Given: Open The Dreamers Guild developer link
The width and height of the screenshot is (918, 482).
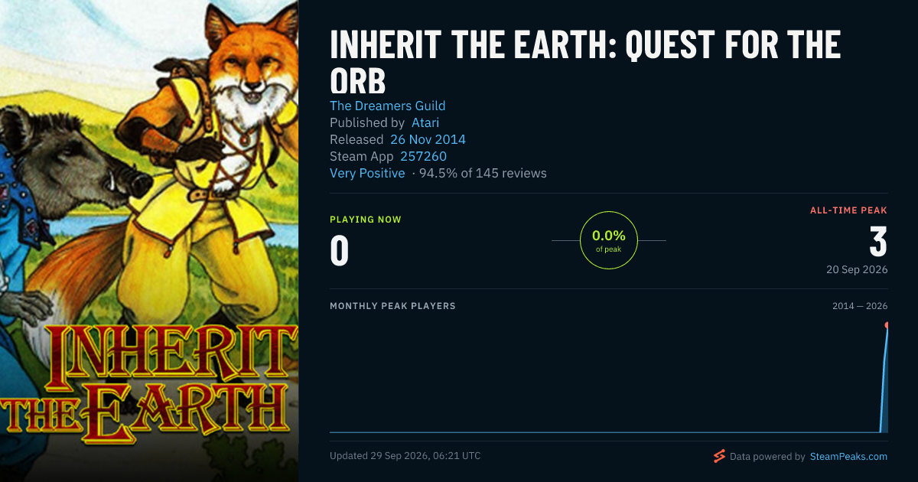Looking at the screenshot, I should 387,106.
